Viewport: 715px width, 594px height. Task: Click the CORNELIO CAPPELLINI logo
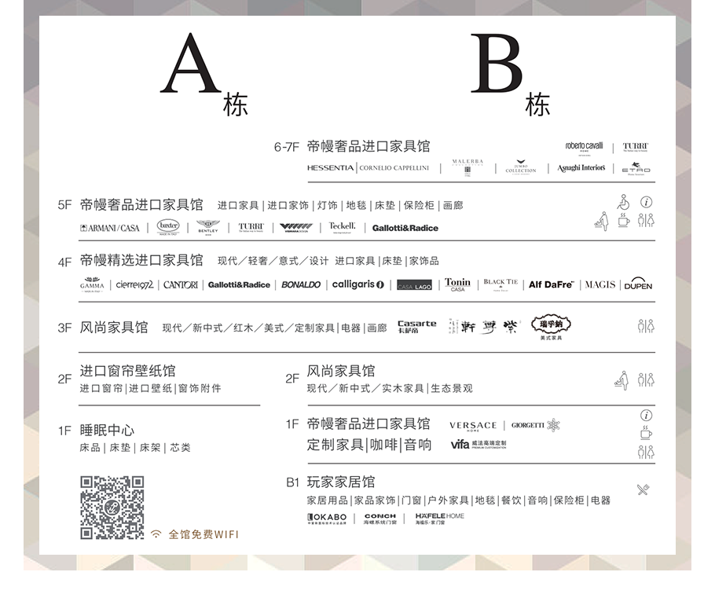[x=394, y=168]
